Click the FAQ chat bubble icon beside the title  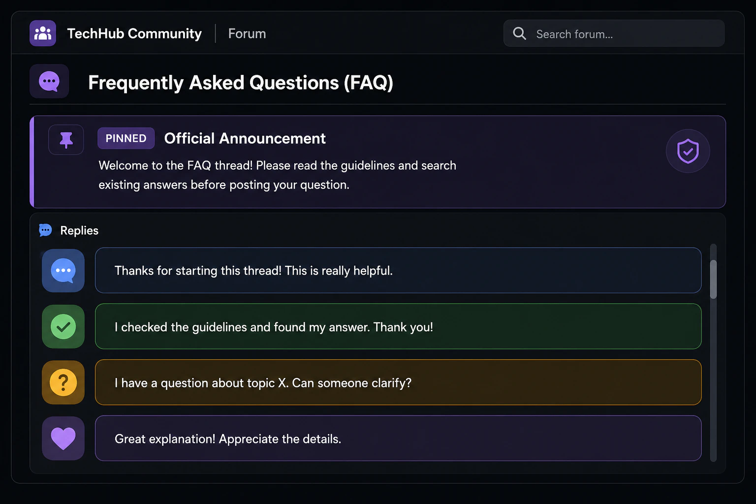(49, 81)
